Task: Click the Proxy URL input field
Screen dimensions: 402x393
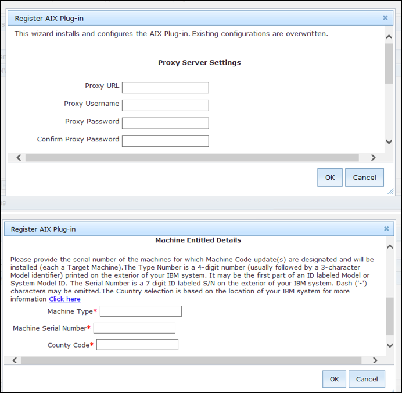Action: (166, 87)
